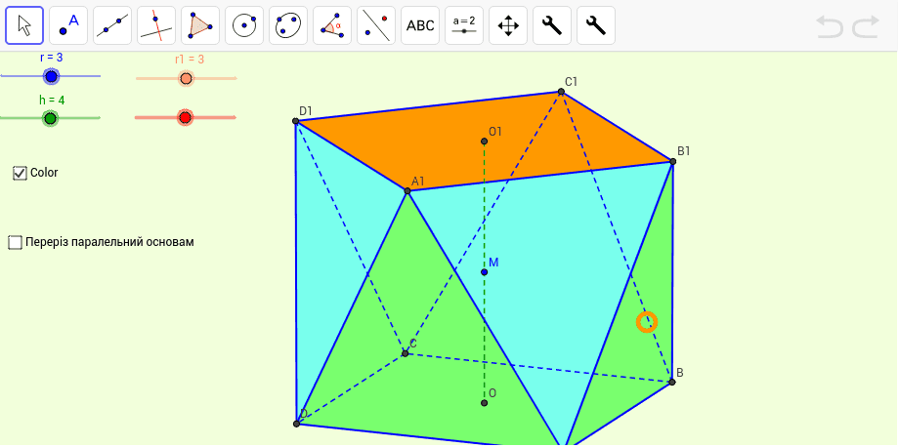Select the New Point tool
The height and width of the screenshot is (447, 899).
[x=68, y=25]
